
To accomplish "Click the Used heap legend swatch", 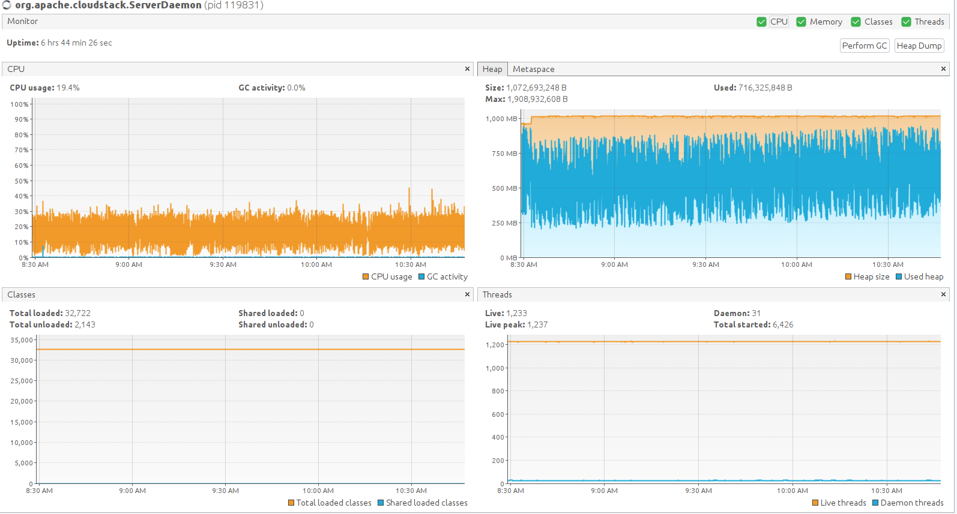I will pos(899,276).
